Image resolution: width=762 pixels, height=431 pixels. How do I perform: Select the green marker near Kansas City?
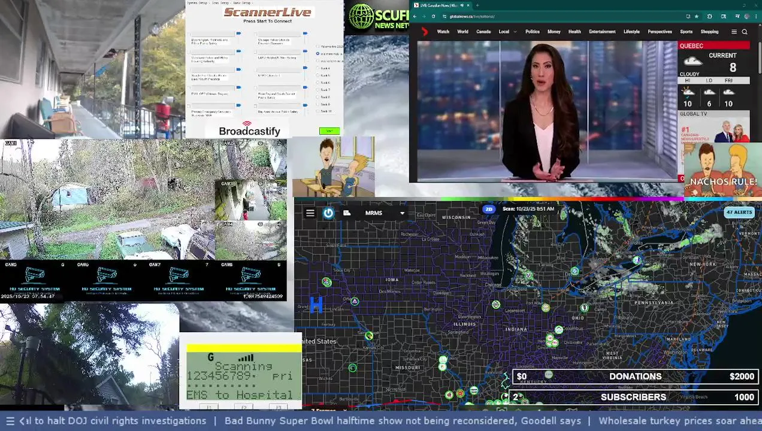click(x=369, y=336)
